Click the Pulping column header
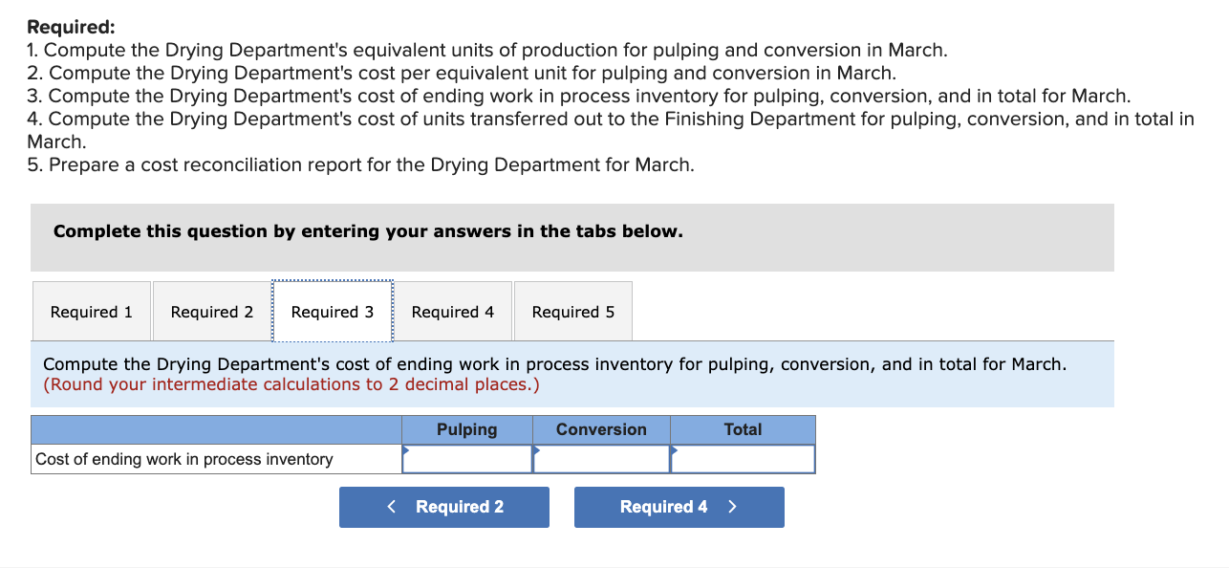Screen dimensions: 1229x568 pos(467,429)
